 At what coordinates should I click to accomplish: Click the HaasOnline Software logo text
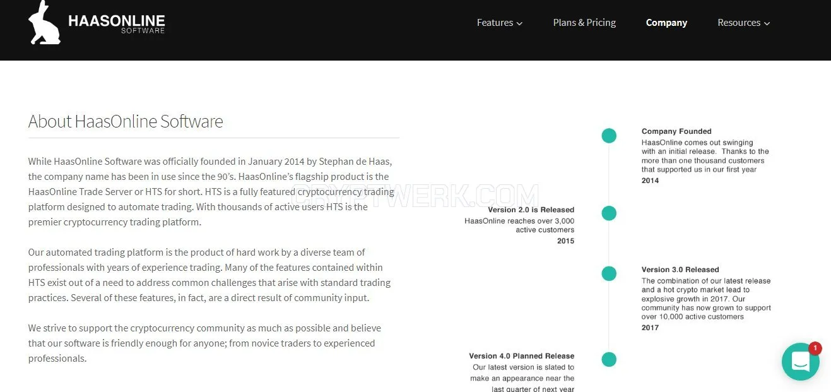(x=116, y=23)
